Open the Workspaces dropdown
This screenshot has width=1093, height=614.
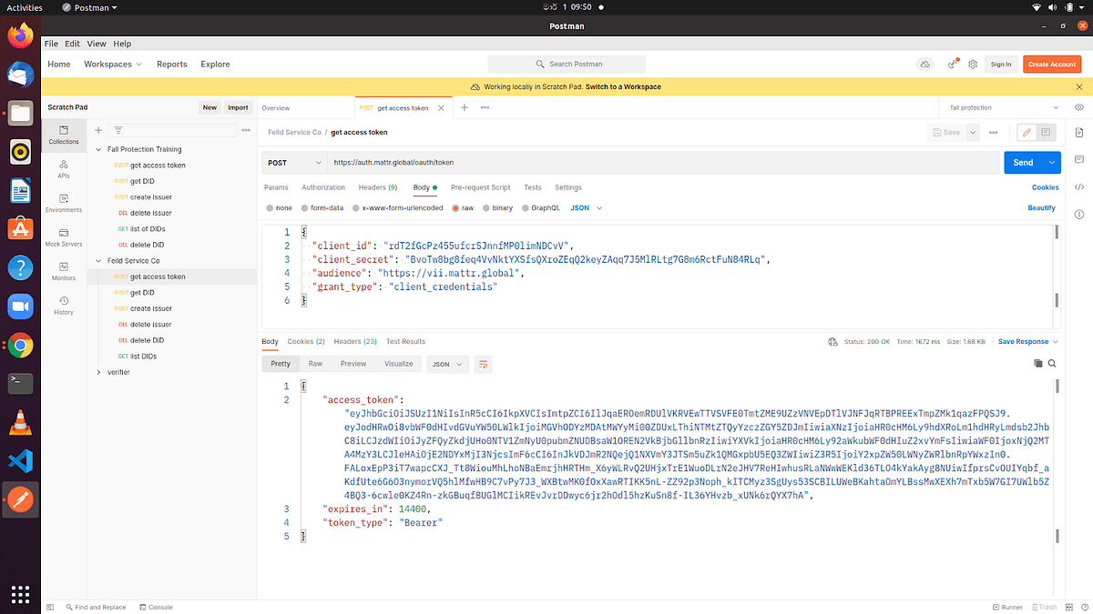pos(113,65)
